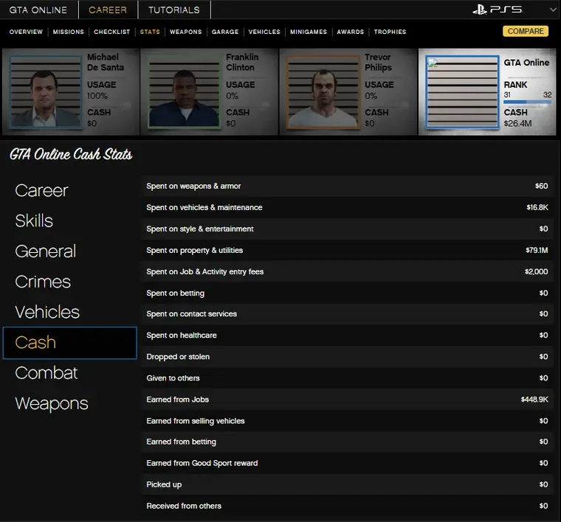
Task: Open the GARAGE section
Action: (x=225, y=32)
